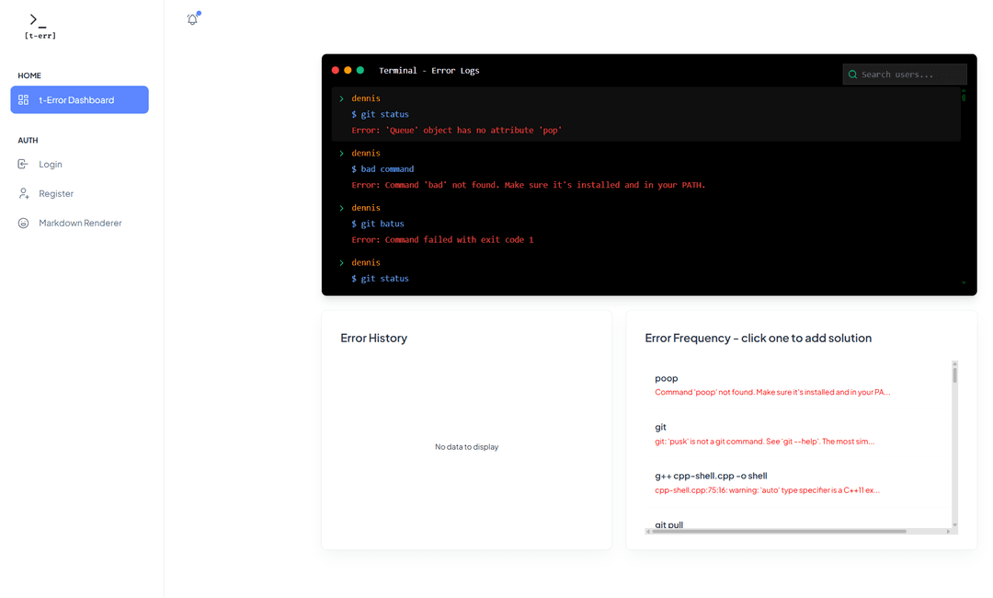Expand the first dennis git status entry
Viewport: 993px width, 598px height.
[x=342, y=98]
